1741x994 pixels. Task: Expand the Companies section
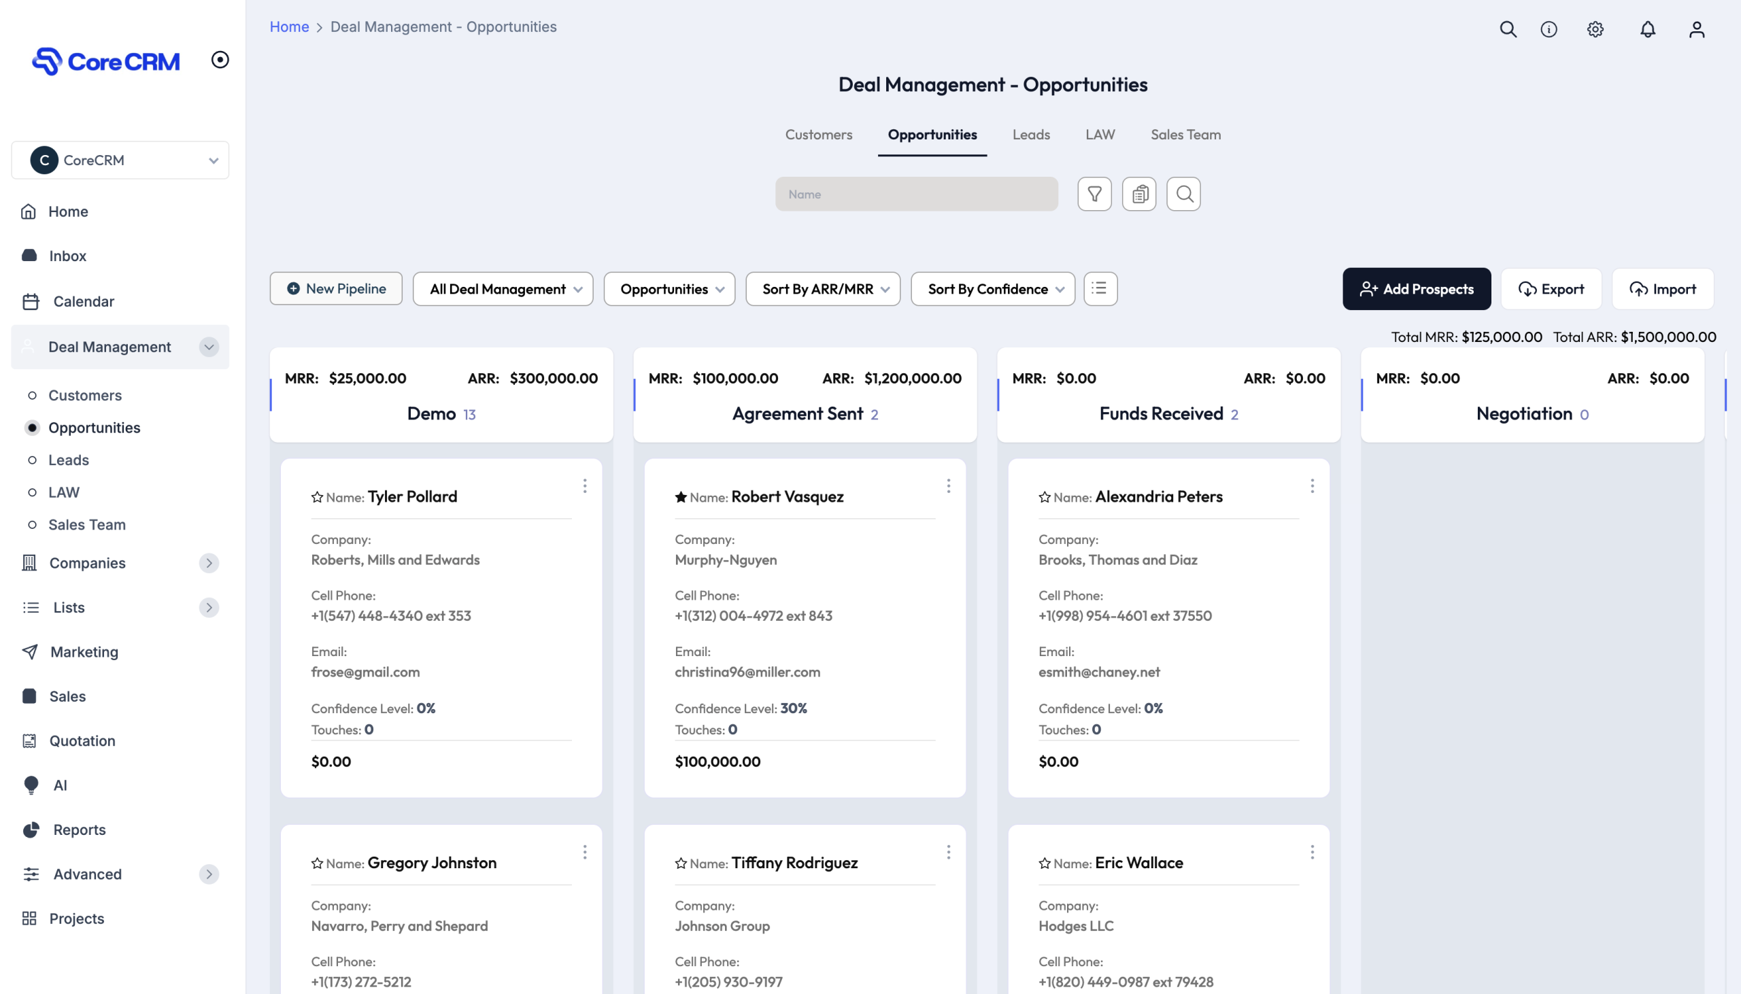209,563
